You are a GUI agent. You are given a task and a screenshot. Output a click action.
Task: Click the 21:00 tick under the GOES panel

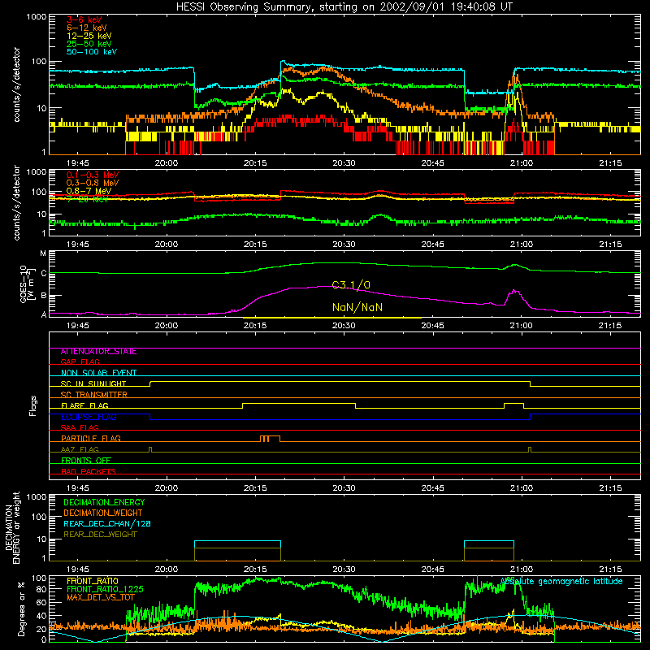pos(522,326)
